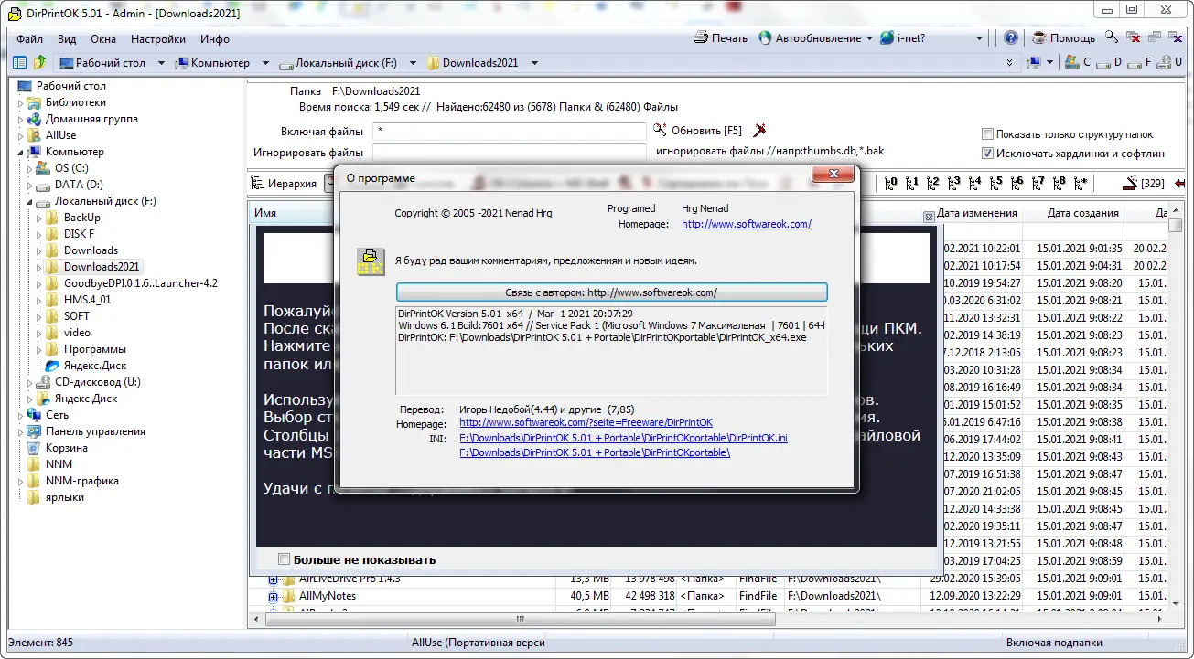Screen dimensions: 1194x659
Task: Expand the OS (C:) tree node
Action: 29,169
